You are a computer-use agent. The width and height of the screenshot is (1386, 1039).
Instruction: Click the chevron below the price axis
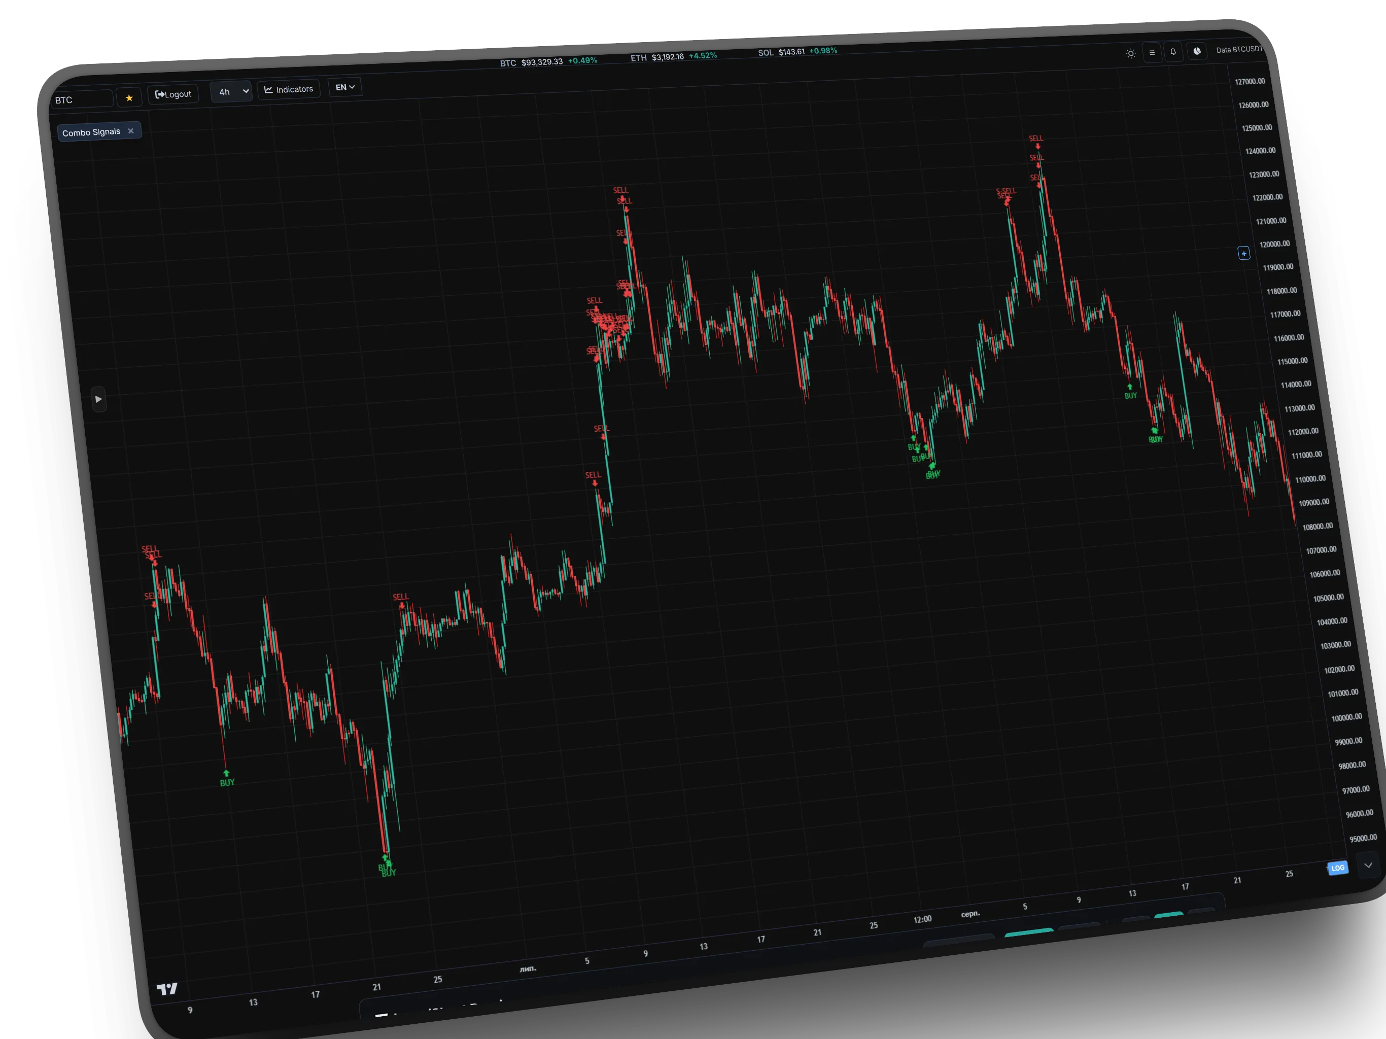click(x=1368, y=865)
